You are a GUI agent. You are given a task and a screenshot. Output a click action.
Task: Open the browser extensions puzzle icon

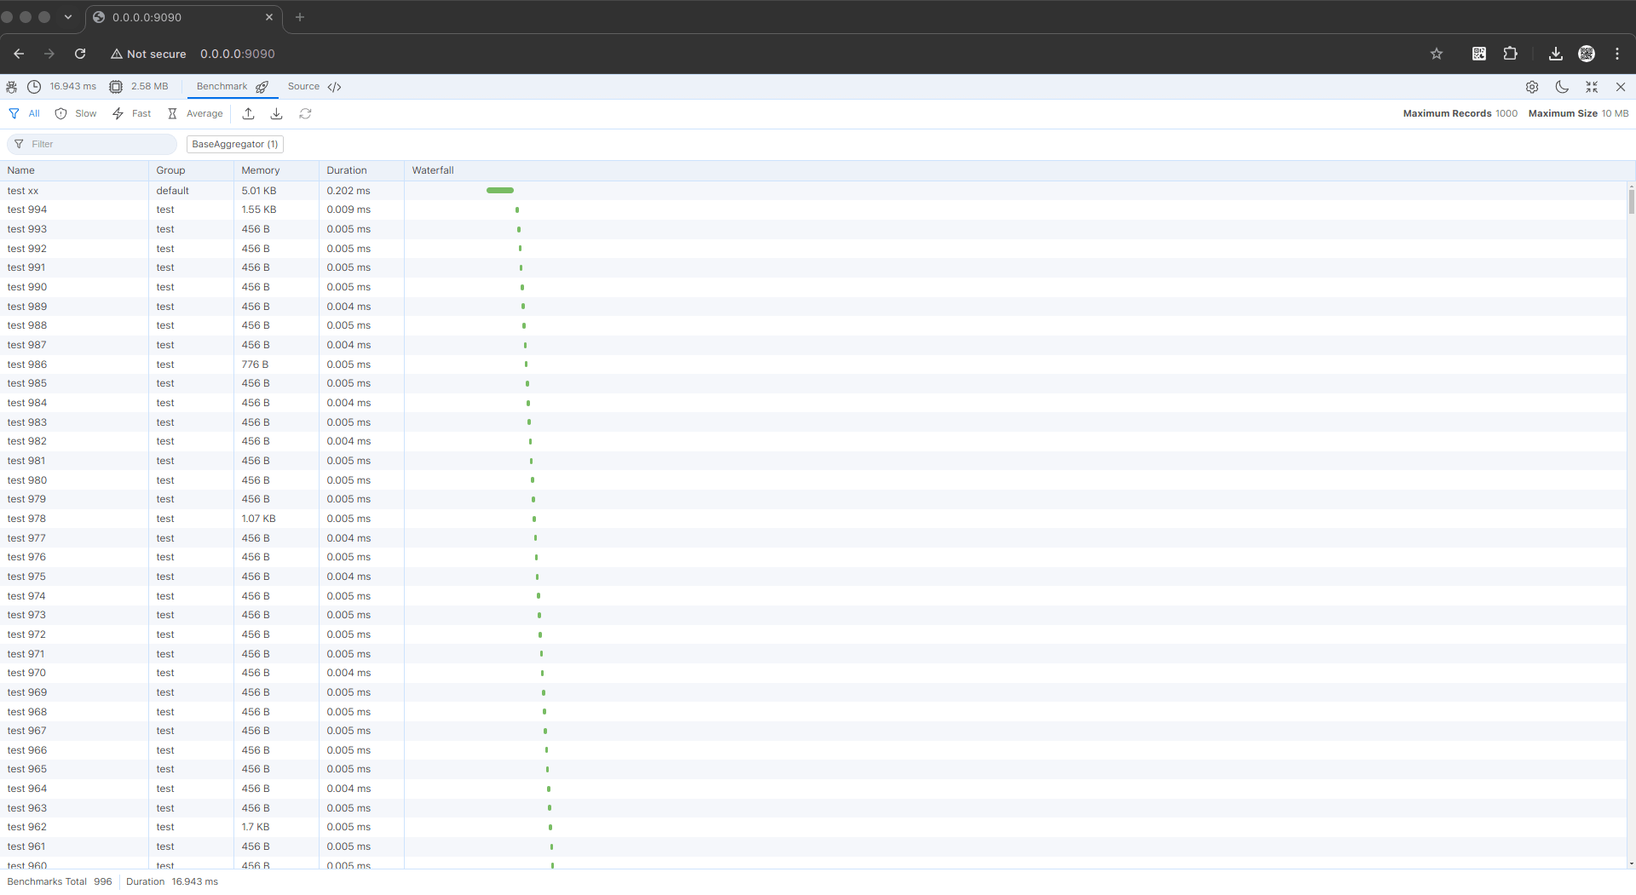click(1510, 54)
